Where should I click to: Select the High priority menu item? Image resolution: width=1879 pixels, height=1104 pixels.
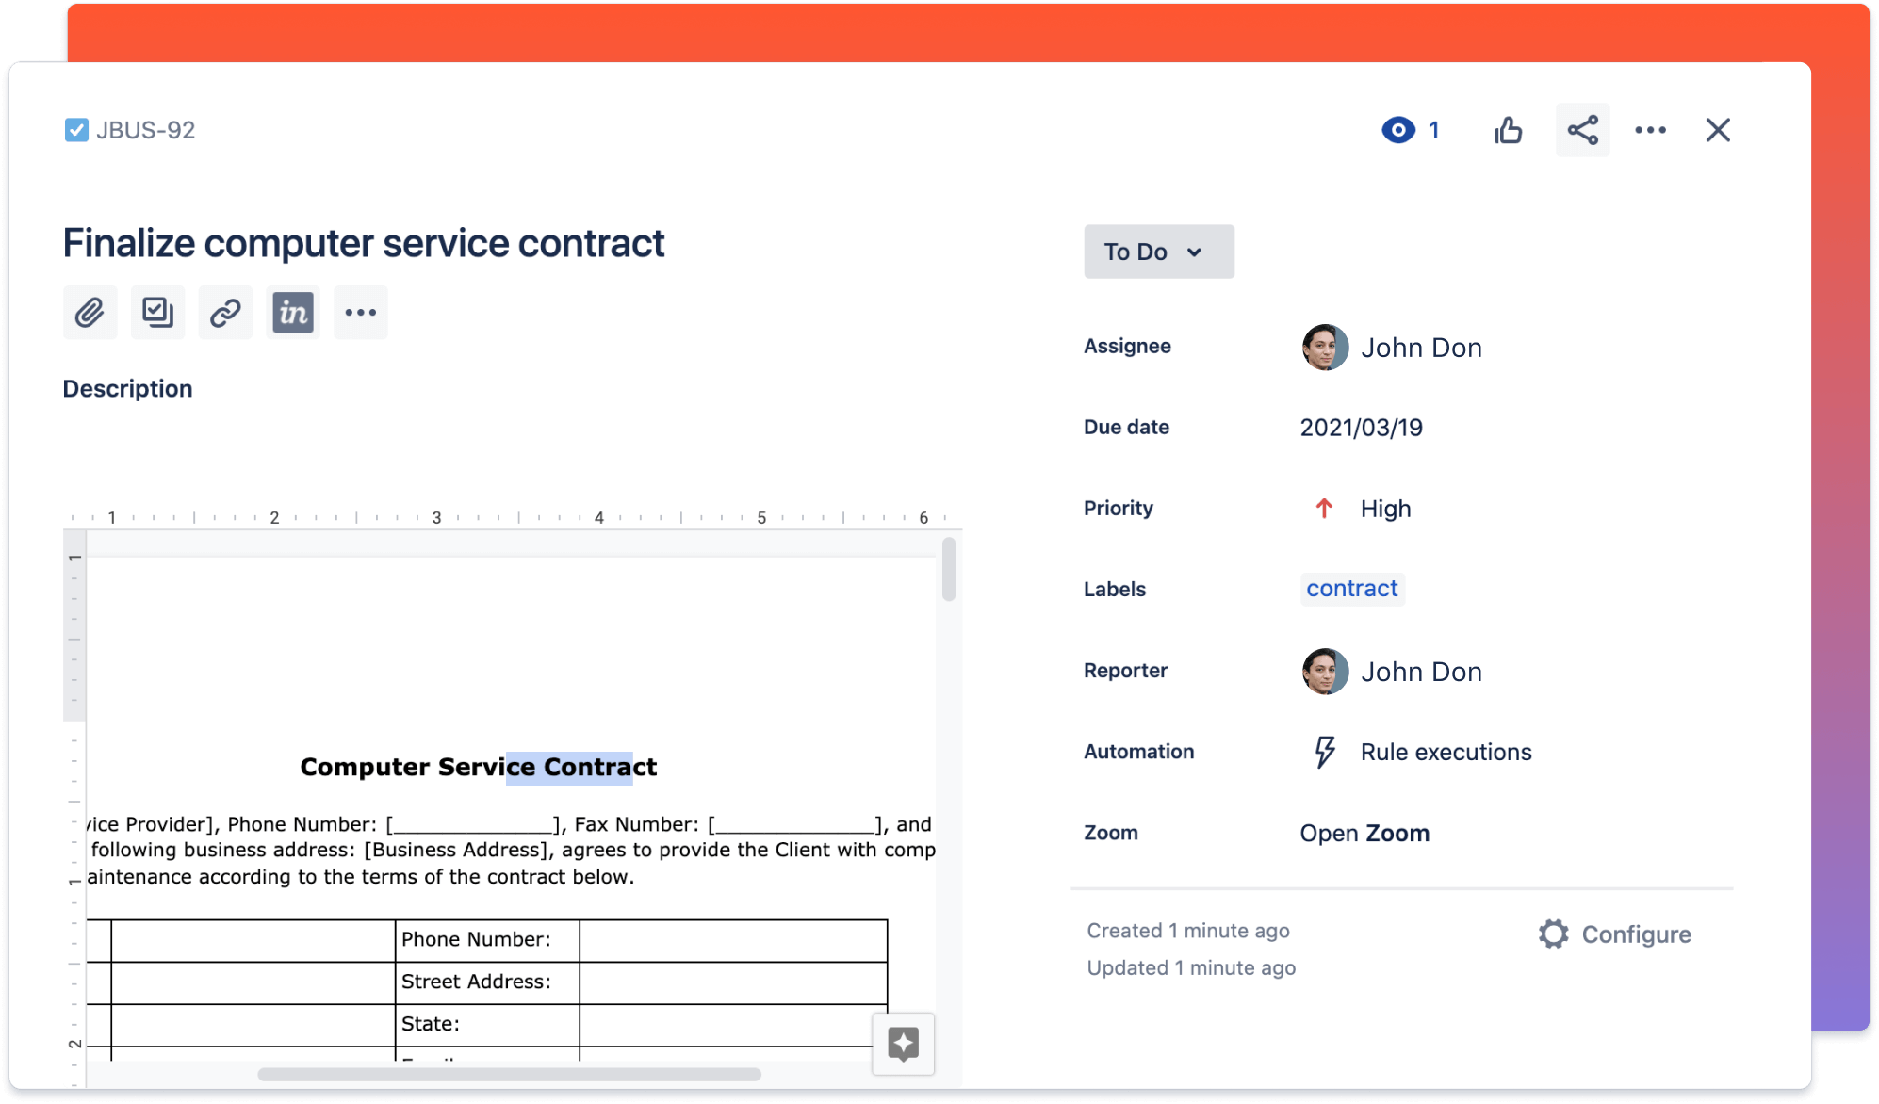tap(1361, 509)
